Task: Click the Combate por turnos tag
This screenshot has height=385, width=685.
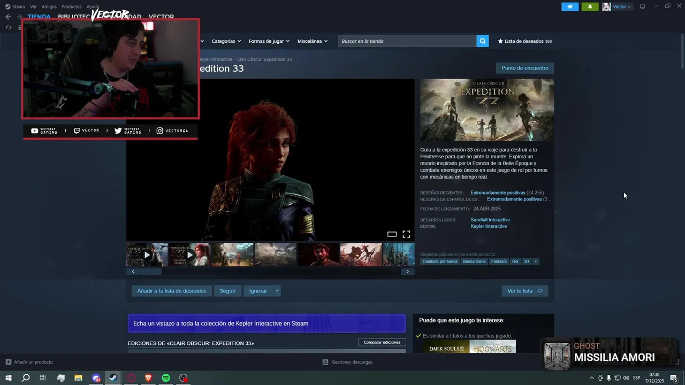Action: [x=440, y=261]
